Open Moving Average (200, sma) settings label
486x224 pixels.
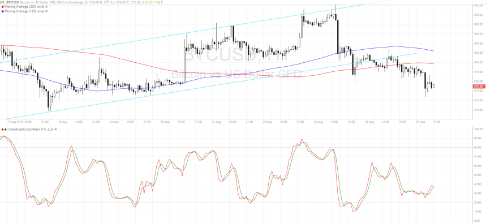click(x=24, y=7)
